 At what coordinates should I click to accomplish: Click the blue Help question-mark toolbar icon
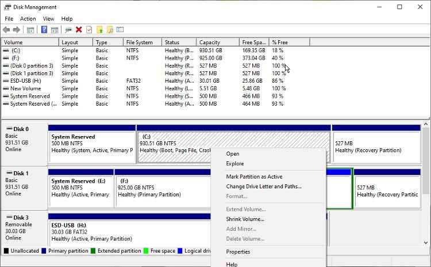[44, 30]
